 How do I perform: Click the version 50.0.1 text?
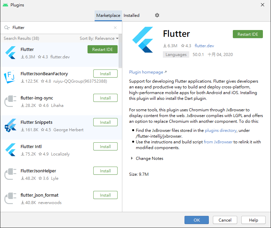198,55
